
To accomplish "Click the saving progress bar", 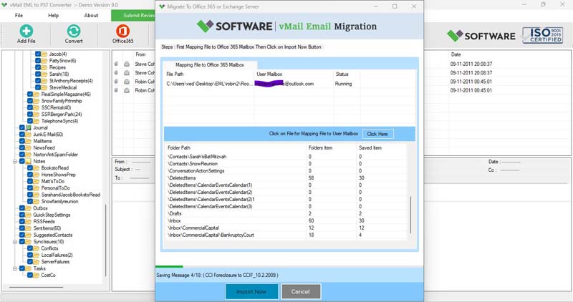I will tap(289, 267).
